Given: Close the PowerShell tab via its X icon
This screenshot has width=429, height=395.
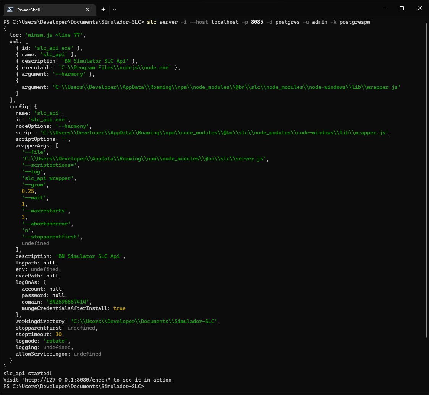Looking at the screenshot, I should point(87,9).
